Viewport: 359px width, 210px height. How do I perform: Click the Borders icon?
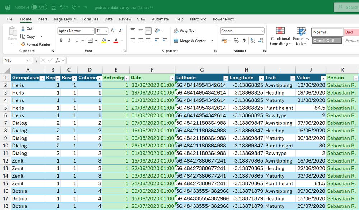click(90, 41)
